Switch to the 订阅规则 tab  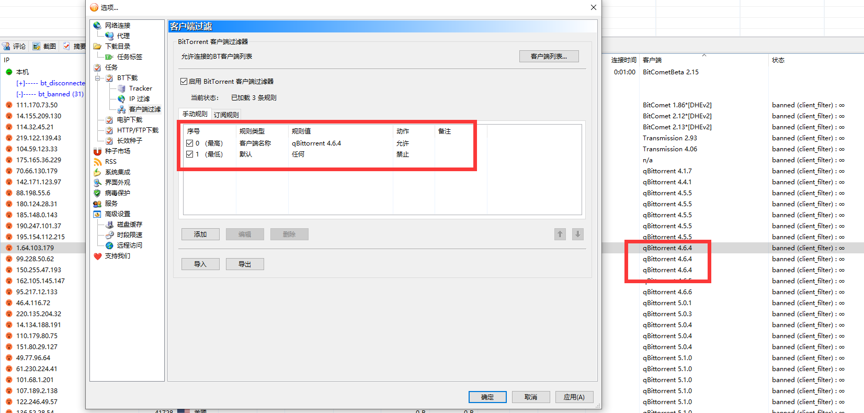[x=226, y=115]
